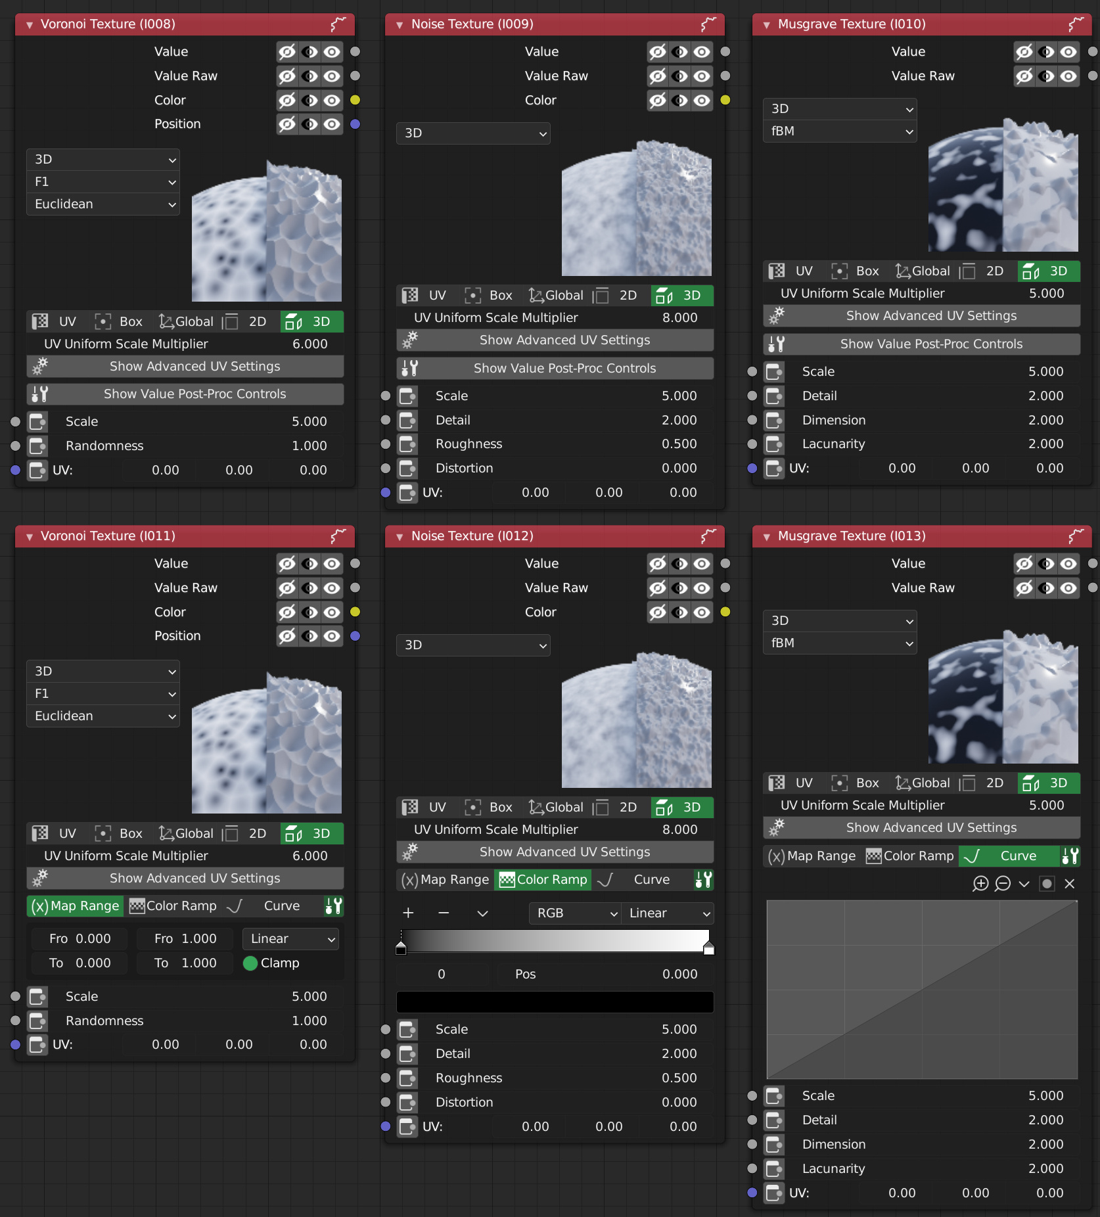Click the Scale socket icon in Voronoi Texture (I008)
Viewport: 1100px width, 1217px height.
coord(38,421)
